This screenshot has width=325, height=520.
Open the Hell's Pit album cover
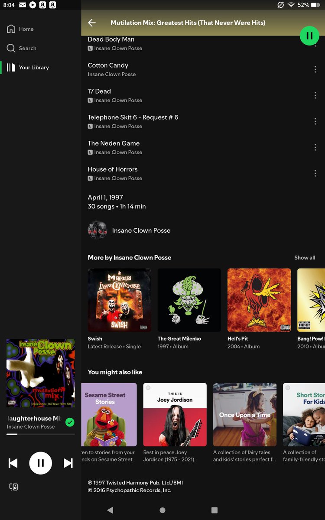pos(259,300)
